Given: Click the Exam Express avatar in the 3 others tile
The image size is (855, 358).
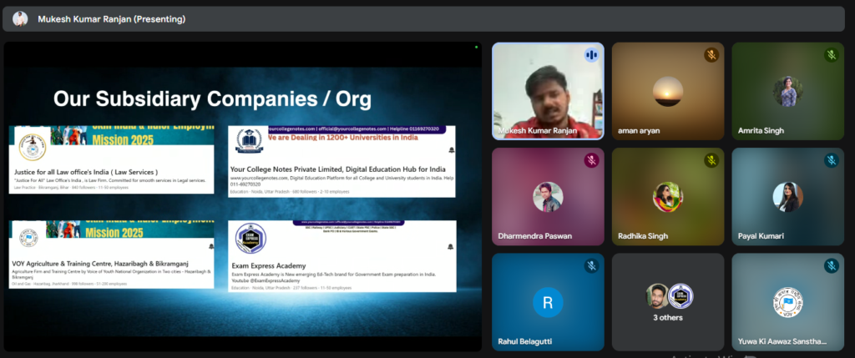Looking at the screenshot, I should pyautogui.click(x=680, y=296).
